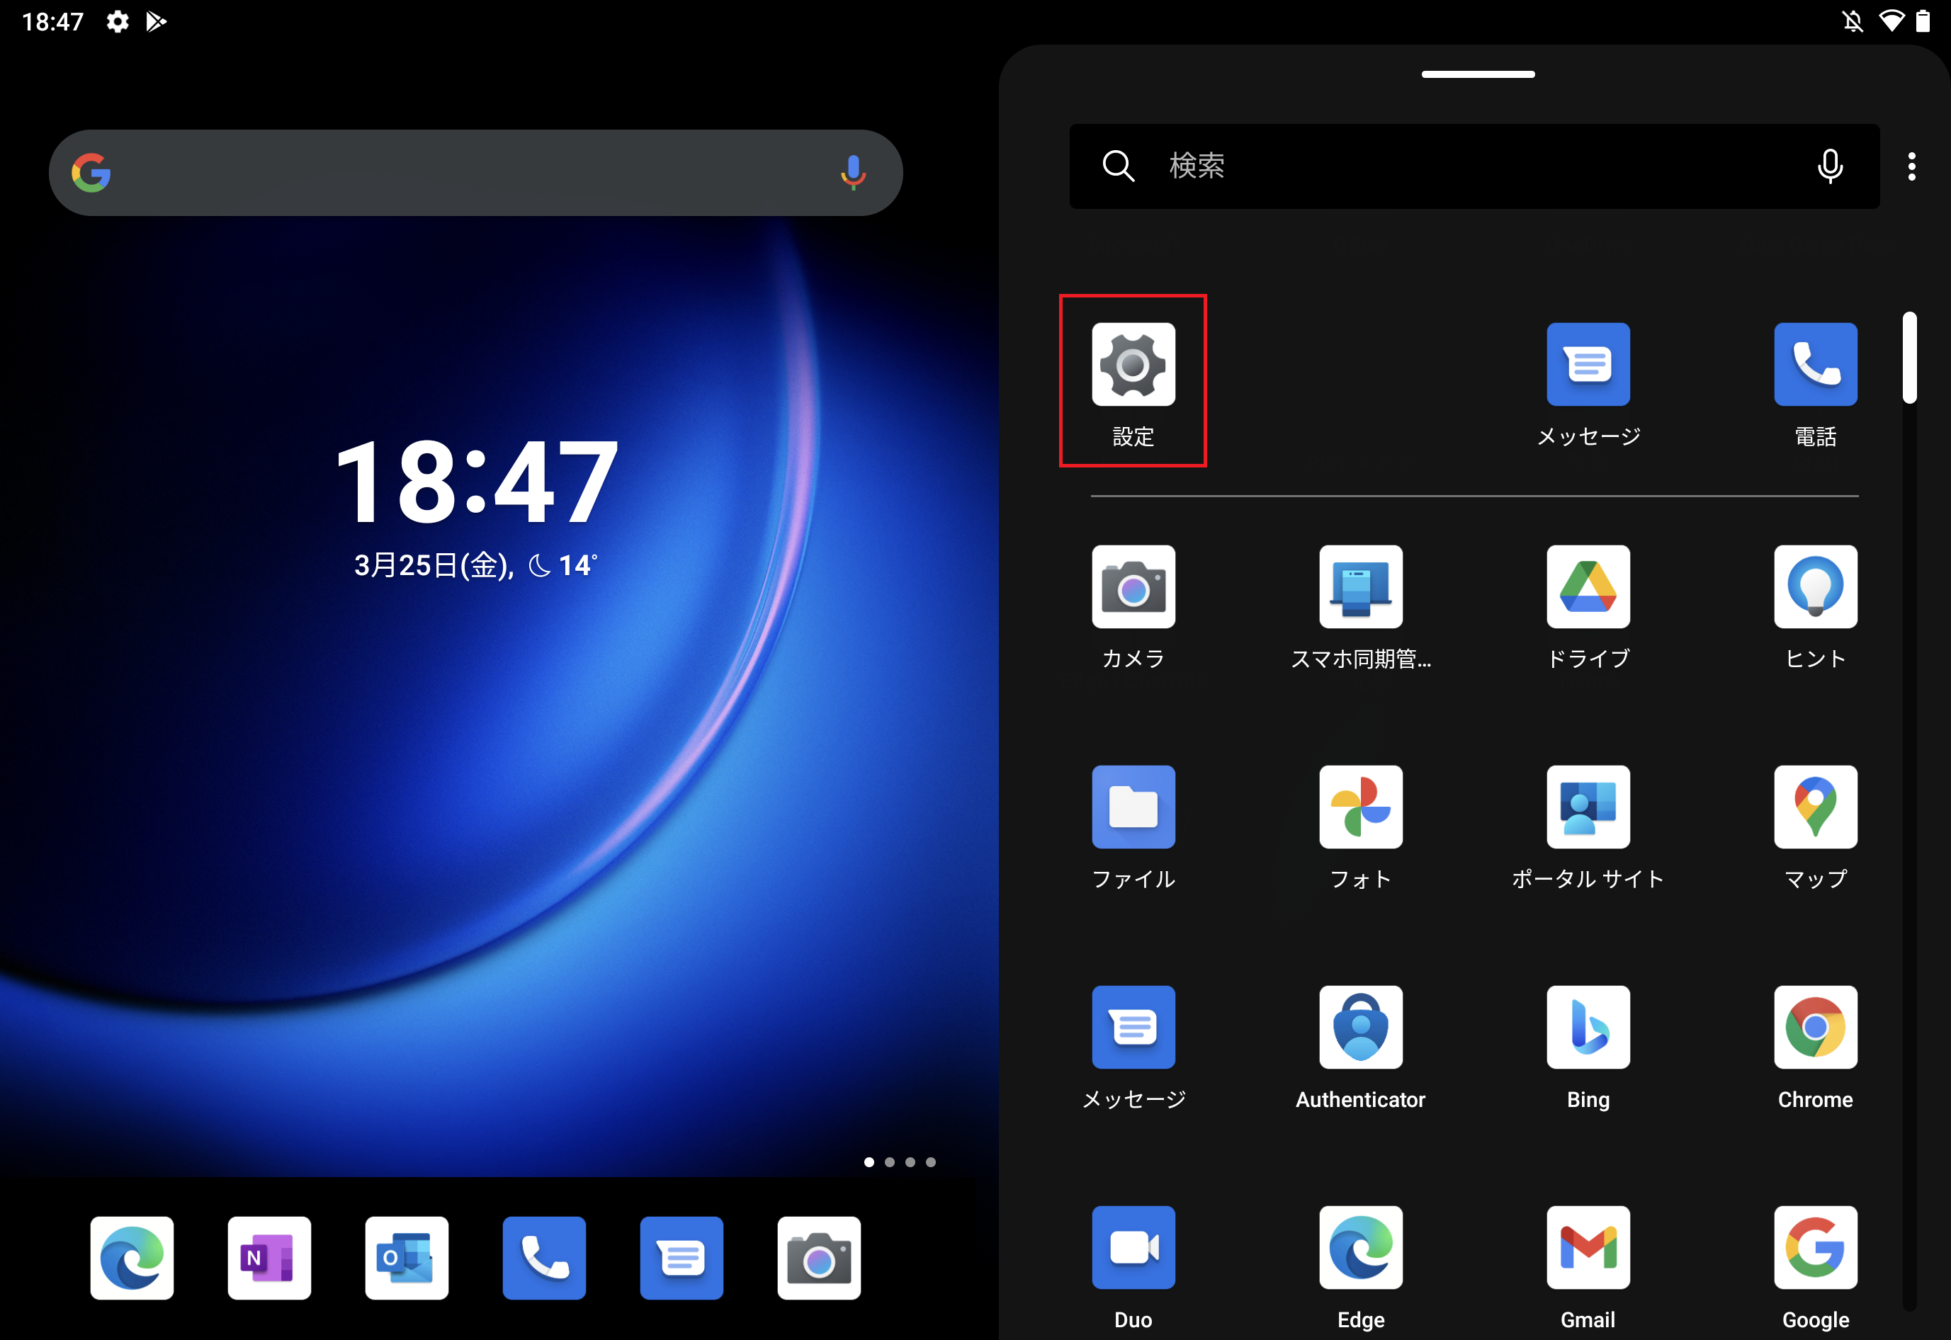The height and width of the screenshot is (1340, 1951).
Task: Tap the settings gear in the status bar
Action: click(118, 21)
